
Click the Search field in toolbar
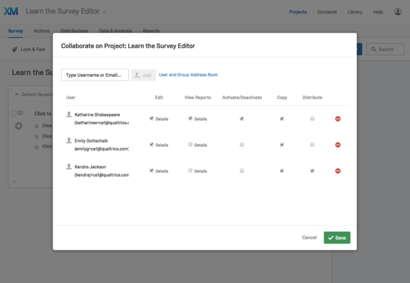pyautogui.click(x=385, y=49)
